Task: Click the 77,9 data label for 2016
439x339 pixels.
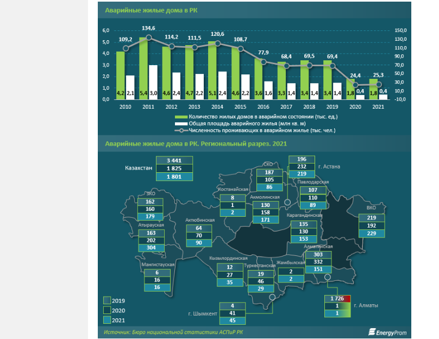Action: [263, 53]
